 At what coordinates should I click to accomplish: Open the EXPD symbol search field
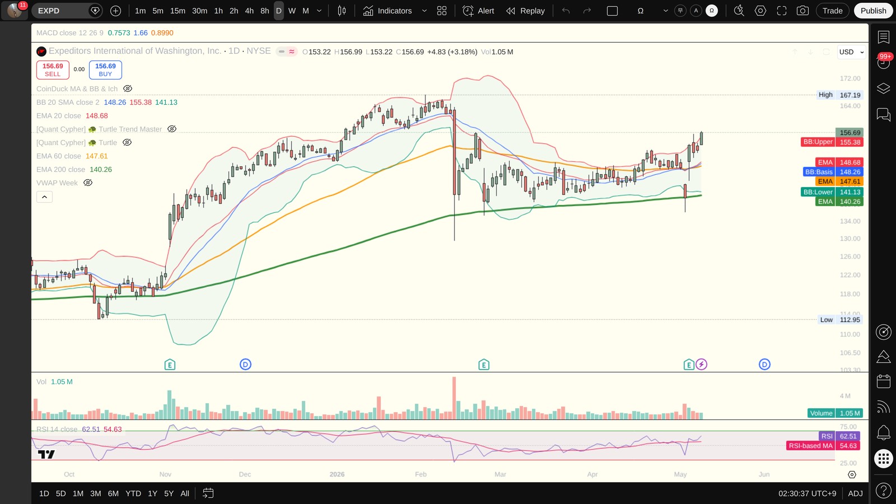(60, 11)
